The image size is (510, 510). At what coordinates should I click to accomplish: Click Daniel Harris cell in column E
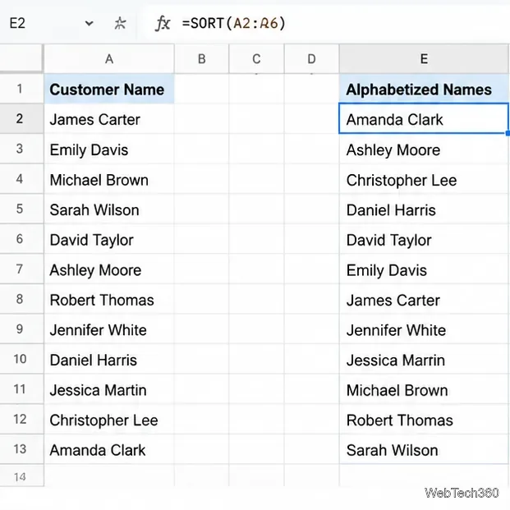(424, 209)
